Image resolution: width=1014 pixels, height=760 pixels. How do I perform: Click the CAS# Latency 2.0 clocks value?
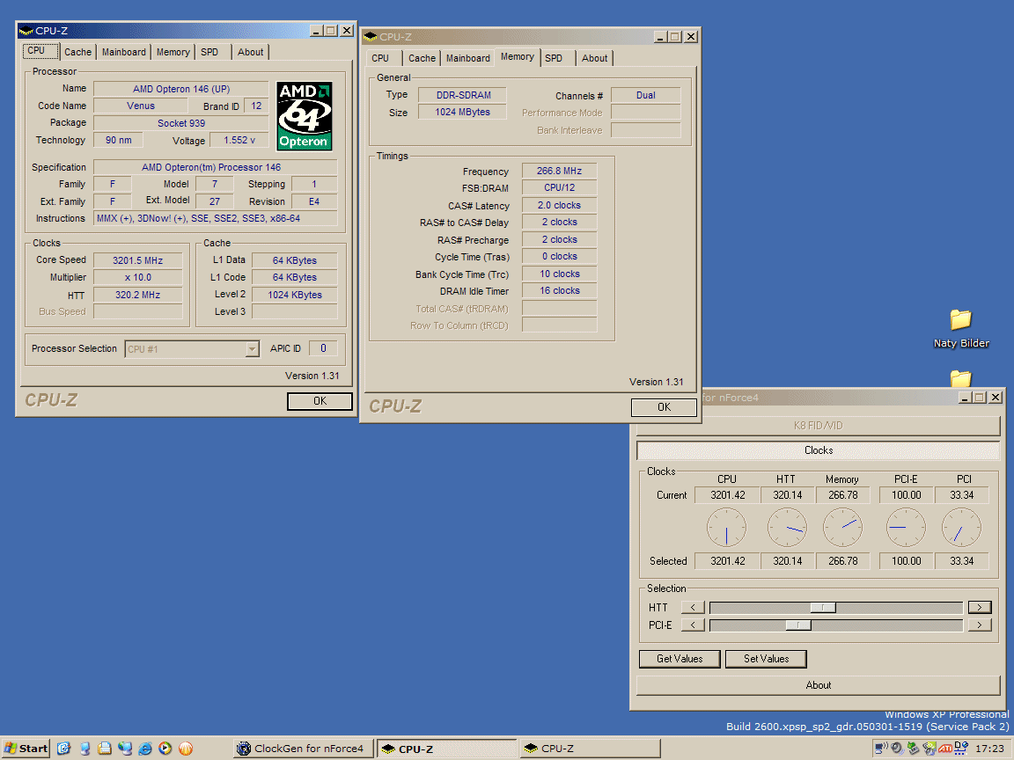point(560,206)
